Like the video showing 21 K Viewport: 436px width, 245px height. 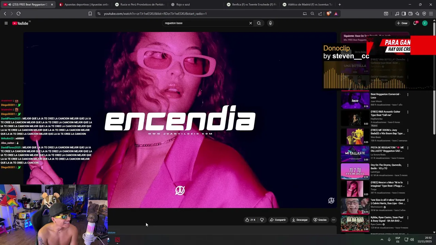(250, 220)
